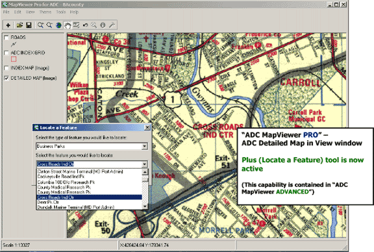This screenshot has width=374, height=252.
Task: Open the Business Parks feature type dropdown
Action: [144, 146]
